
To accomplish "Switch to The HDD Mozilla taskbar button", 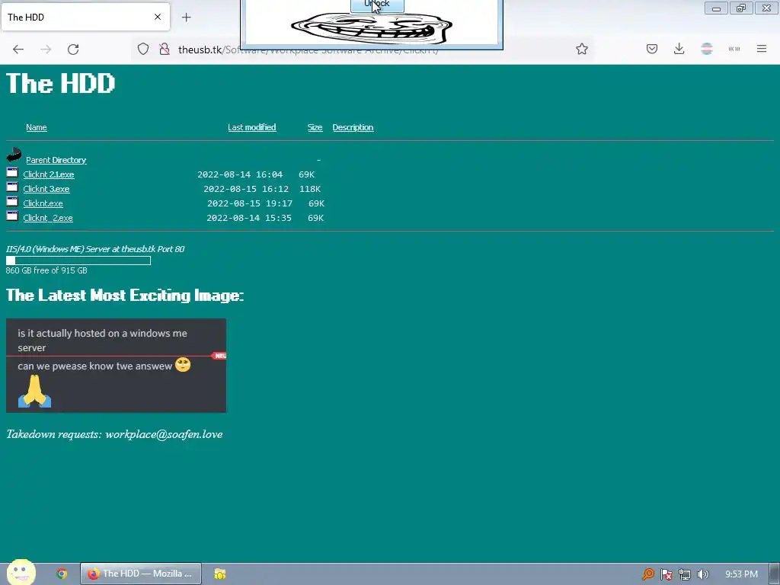I will 141,574.
